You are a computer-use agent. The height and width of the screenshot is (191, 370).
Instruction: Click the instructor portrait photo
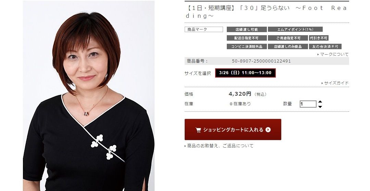(x=89, y=96)
